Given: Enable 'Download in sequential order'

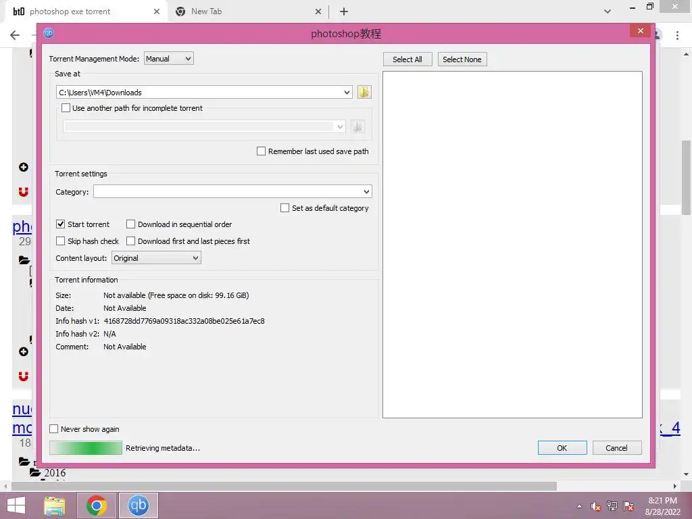Looking at the screenshot, I should (x=130, y=224).
